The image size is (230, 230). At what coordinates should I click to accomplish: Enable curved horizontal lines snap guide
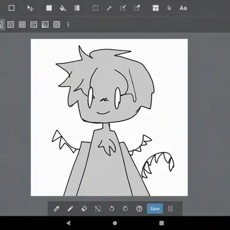[34, 25]
